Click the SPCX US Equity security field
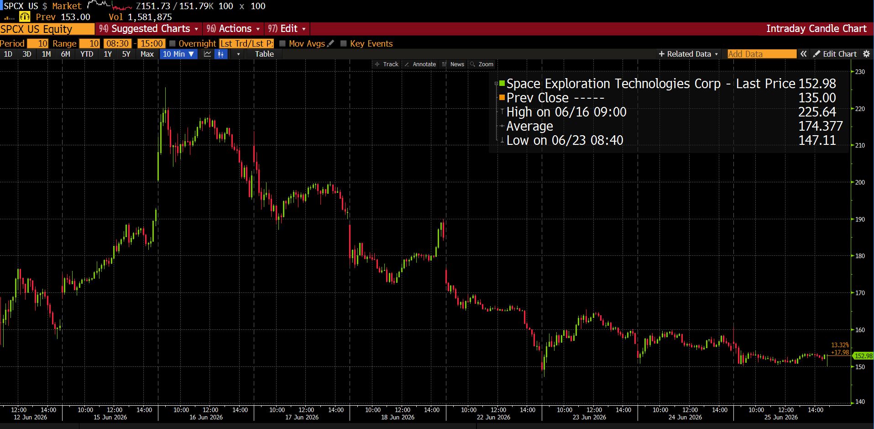Screen dimensions: 874x429 tap(47, 29)
